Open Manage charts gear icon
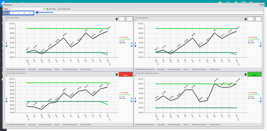 [x=59, y=9]
